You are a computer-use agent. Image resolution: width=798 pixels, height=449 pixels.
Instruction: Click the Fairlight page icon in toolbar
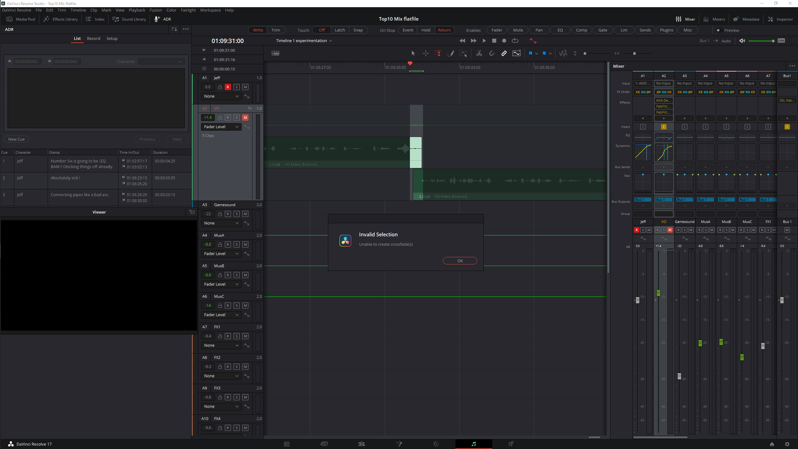click(x=474, y=444)
